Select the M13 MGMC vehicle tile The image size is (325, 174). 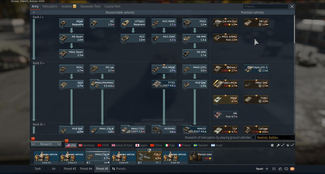coord(164,23)
